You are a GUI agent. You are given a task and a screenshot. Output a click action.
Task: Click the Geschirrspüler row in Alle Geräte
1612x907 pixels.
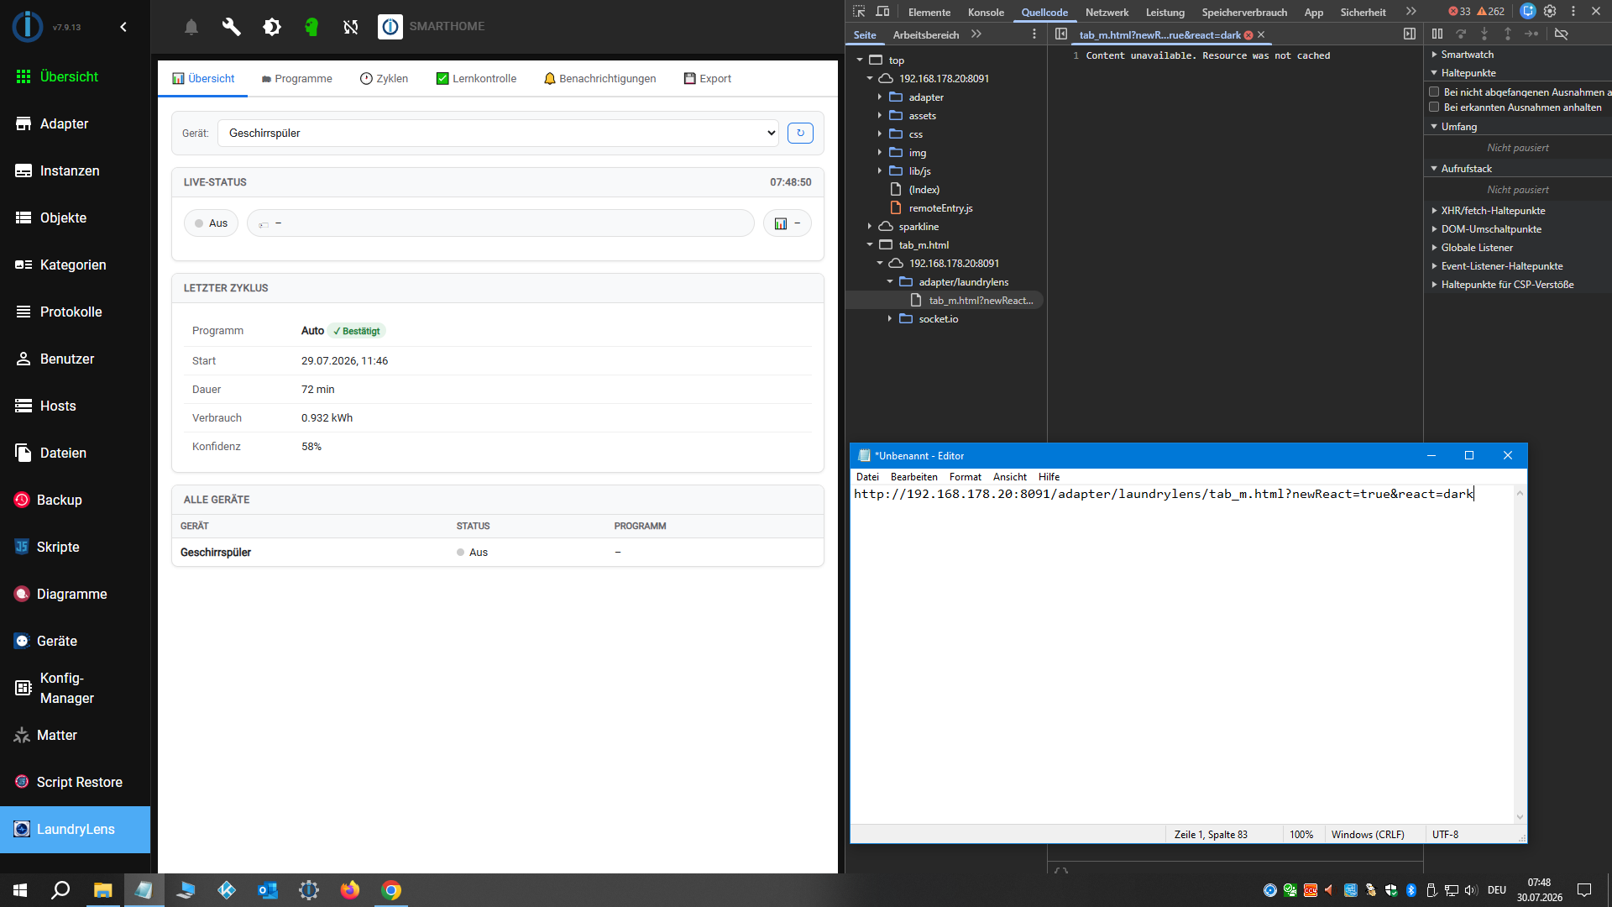pyautogui.click(x=498, y=553)
